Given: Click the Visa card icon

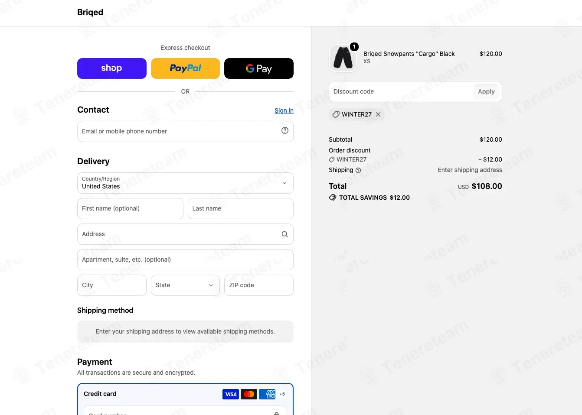Looking at the screenshot, I should 231,394.
